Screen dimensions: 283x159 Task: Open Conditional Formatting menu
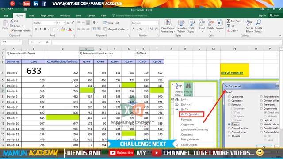168,26
